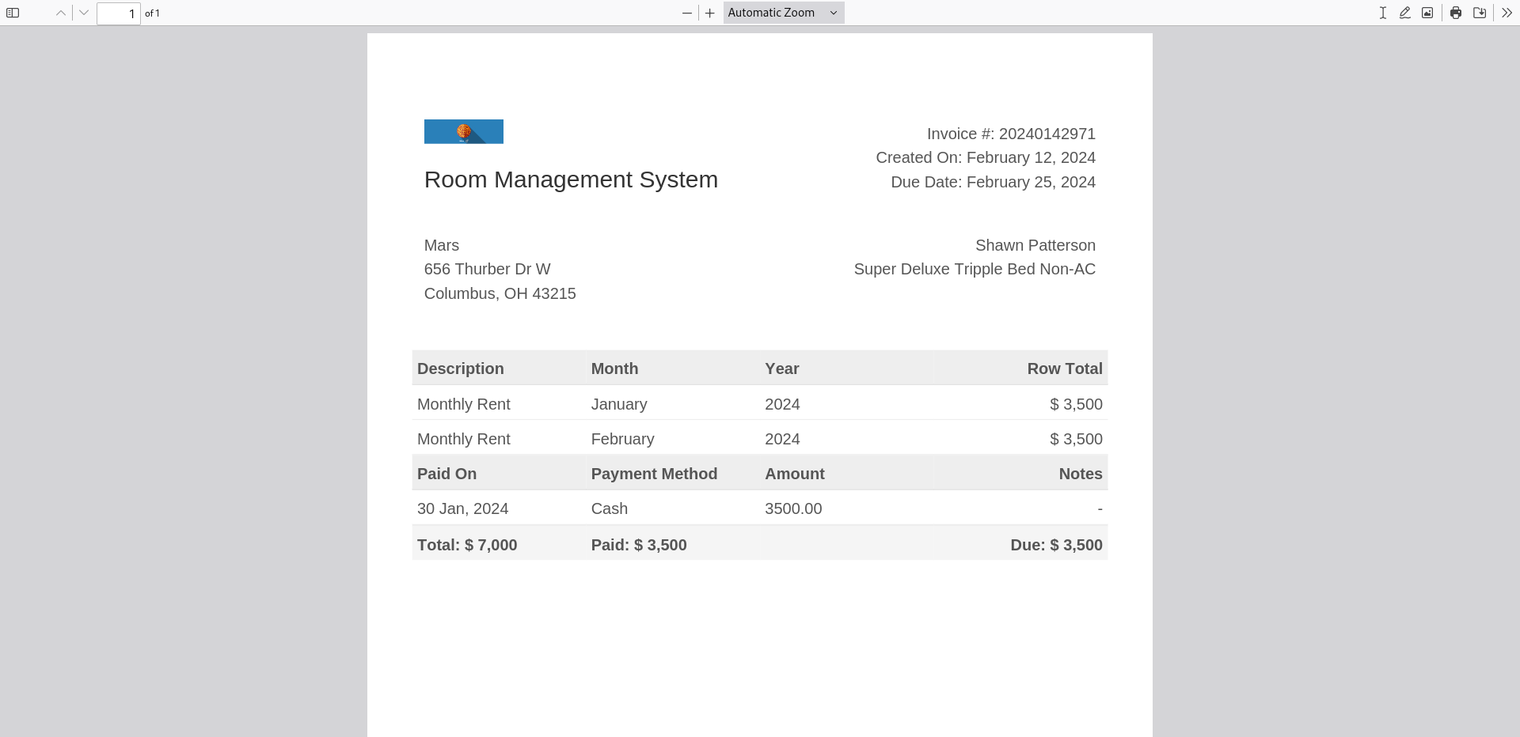Click Super Deluxe Tripple Bed Non-AC text
The image size is (1520, 737).
coord(975,269)
